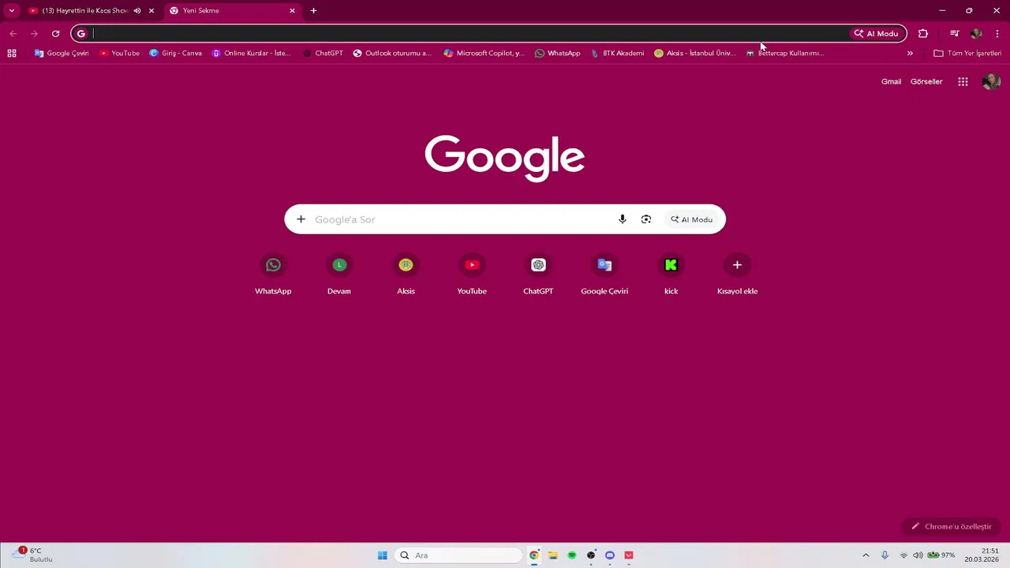Open the media controls toolbar icon

(955, 33)
